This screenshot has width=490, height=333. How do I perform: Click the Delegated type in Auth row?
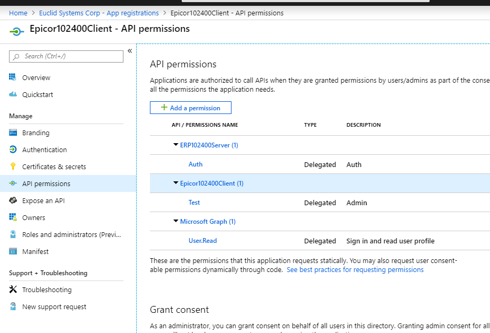(320, 164)
